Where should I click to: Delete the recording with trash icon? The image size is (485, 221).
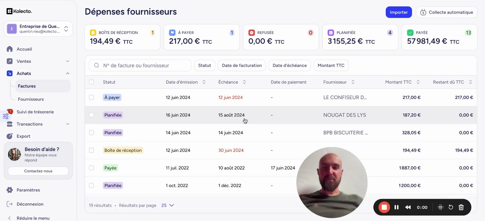[461, 207]
